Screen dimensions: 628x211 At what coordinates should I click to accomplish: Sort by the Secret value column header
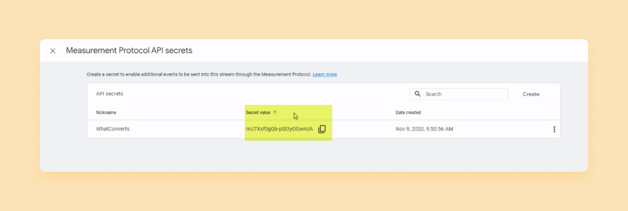(258, 113)
